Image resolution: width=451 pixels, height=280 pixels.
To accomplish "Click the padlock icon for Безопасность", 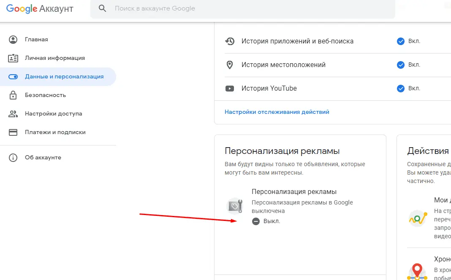I will tap(13, 95).
